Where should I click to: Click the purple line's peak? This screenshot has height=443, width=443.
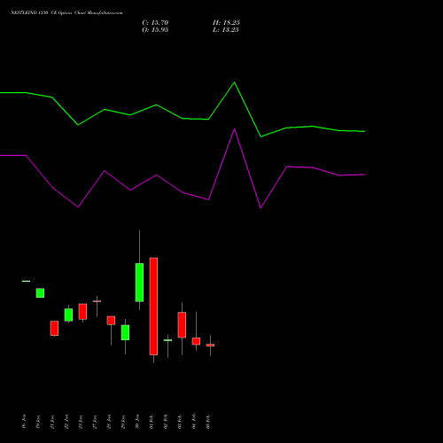[235, 128]
